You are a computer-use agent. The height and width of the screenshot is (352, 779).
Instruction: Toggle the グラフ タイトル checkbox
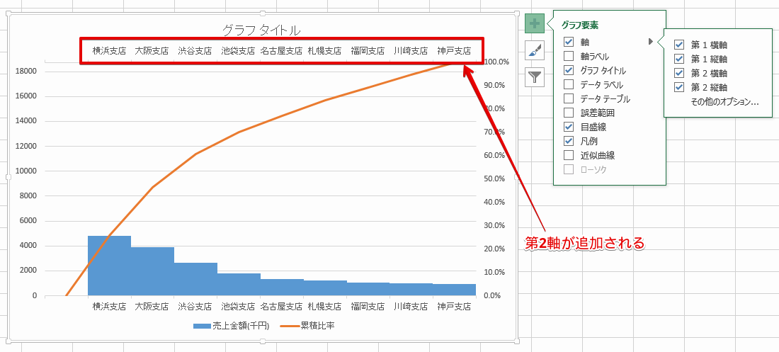tap(569, 70)
